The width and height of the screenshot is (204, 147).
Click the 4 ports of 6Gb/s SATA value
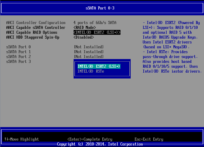tap(95, 23)
